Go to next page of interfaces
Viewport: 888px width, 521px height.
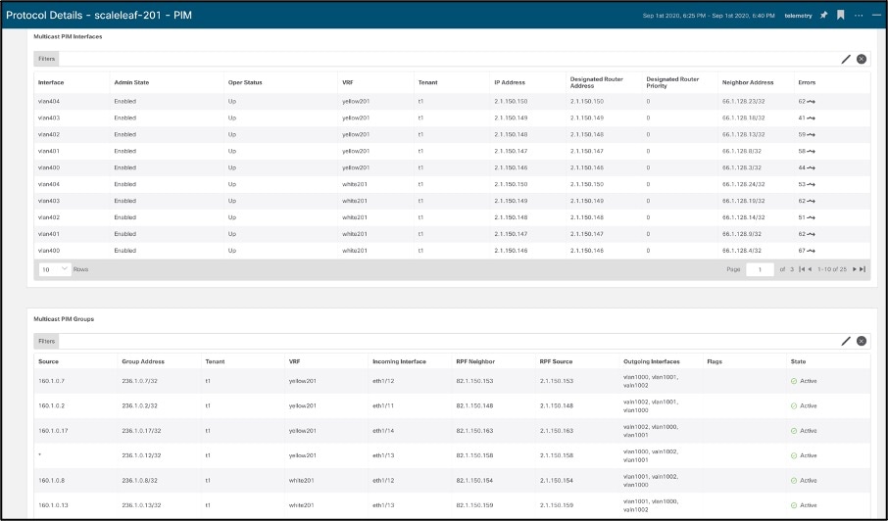click(x=854, y=268)
